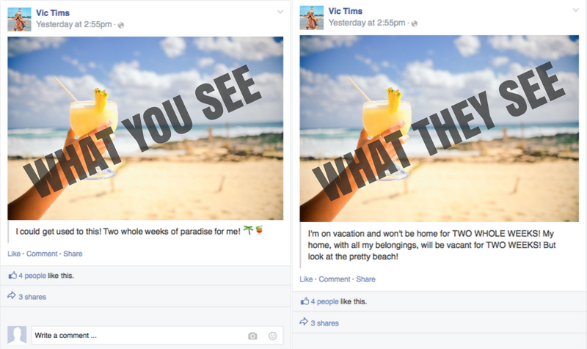Click the share arrow icon beside left 3 shares

[x=12, y=295]
